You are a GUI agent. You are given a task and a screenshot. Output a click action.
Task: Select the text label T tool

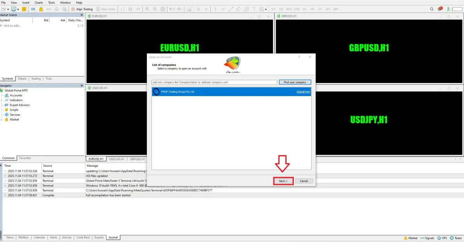pyautogui.click(x=254, y=9)
